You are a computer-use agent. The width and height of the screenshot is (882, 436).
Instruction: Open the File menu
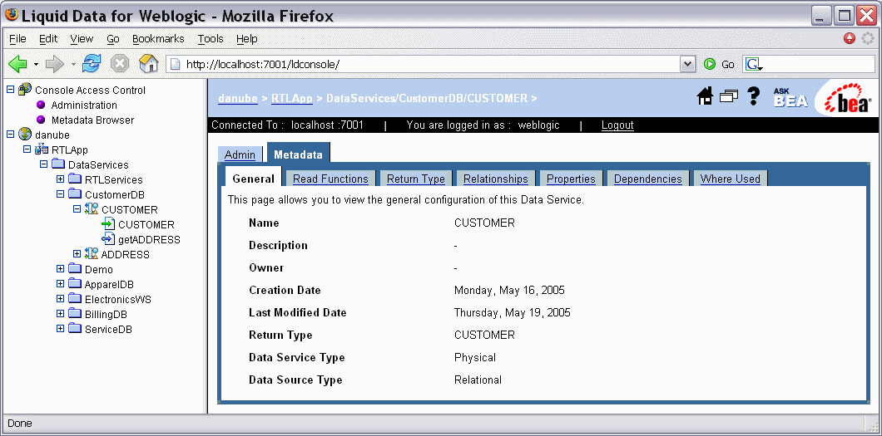tap(18, 39)
